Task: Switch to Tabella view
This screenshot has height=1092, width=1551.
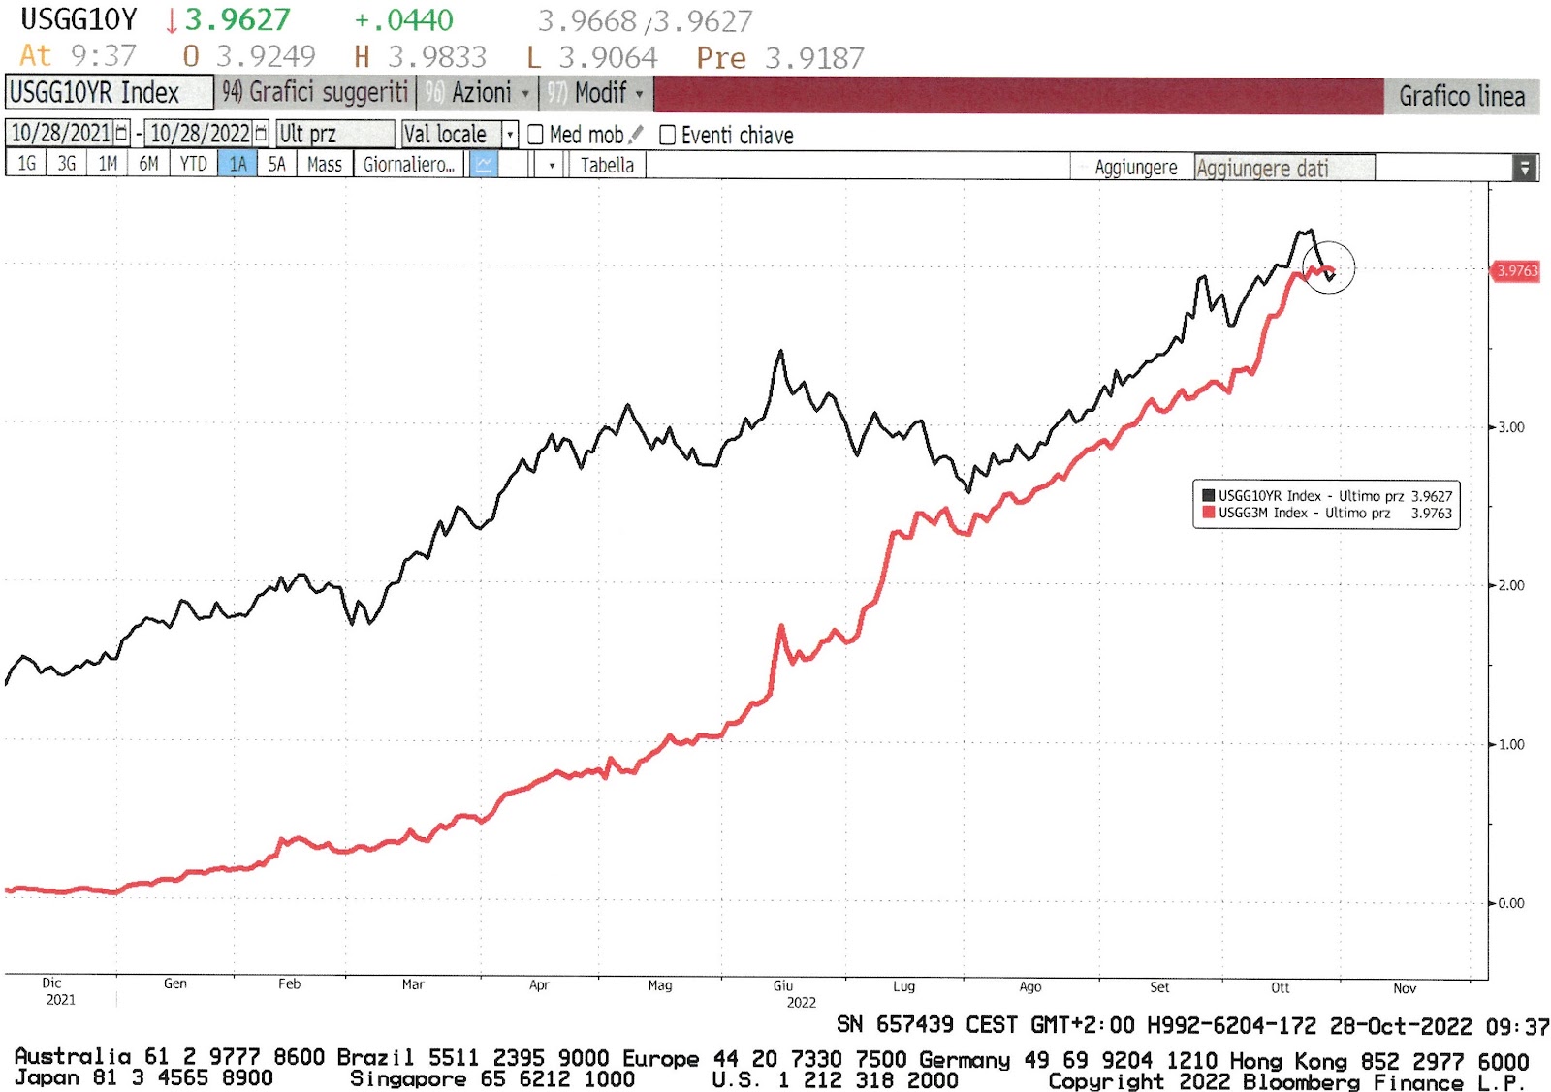Action: tap(607, 165)
